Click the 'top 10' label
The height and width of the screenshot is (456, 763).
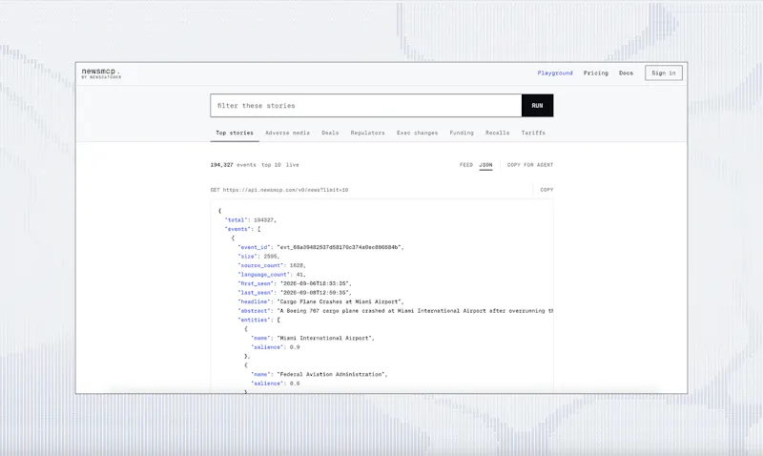click(271, 165)
